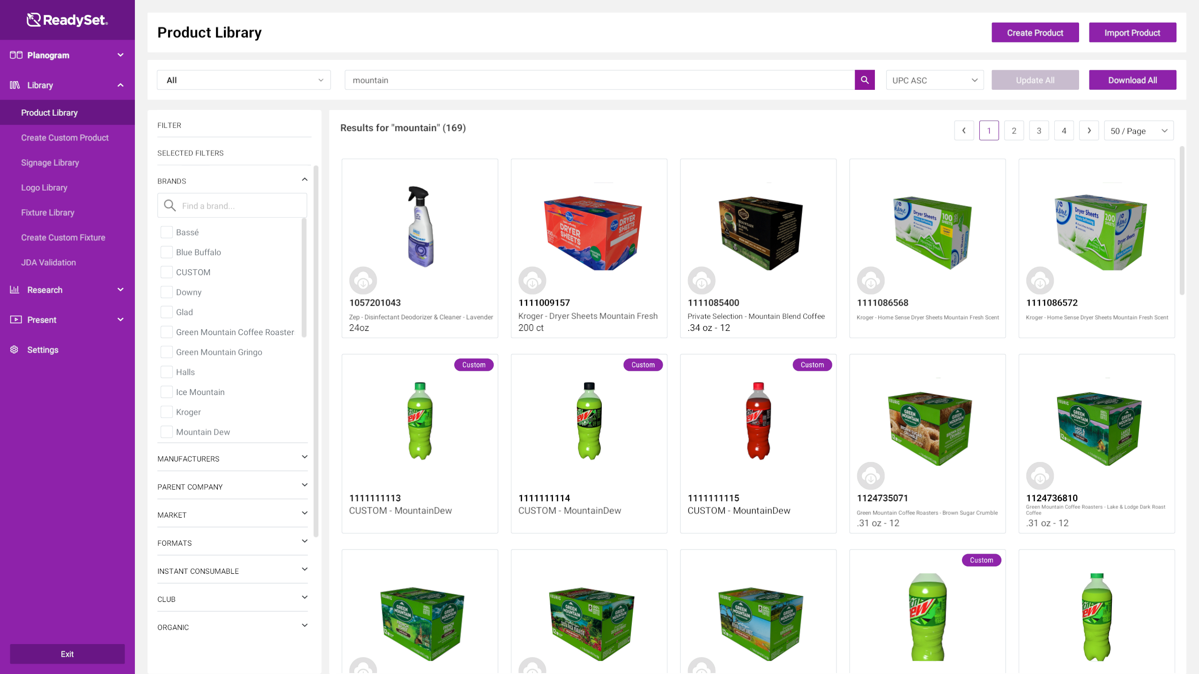Screen dimensions: 1199x674
Task: Open Signage Library from sidebar
Action: [x=50, y=163]
